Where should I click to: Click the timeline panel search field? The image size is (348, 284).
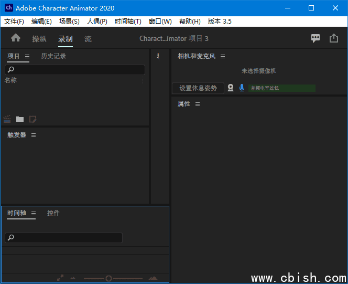coord(63,238)
